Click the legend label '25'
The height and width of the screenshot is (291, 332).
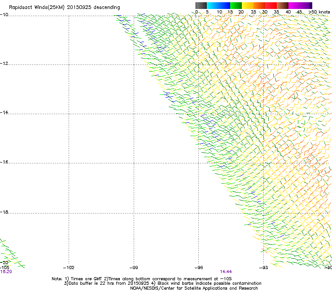pyautogui.click(x=253, y=12)
